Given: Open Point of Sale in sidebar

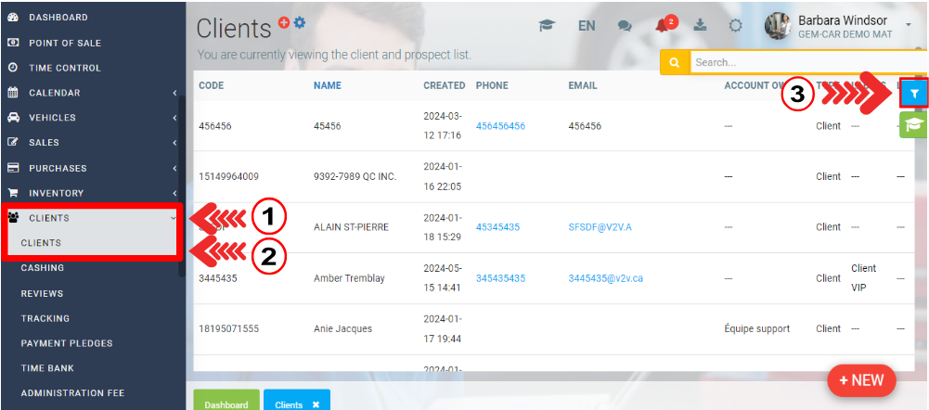Looking at the screenshot, I should coord(65,43).
